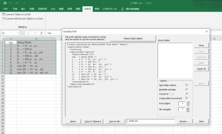Screen dimensions: 222x134
Task: Click the Close button in Excel2LaTeX dialog
Action: click(x=201, y=122)
